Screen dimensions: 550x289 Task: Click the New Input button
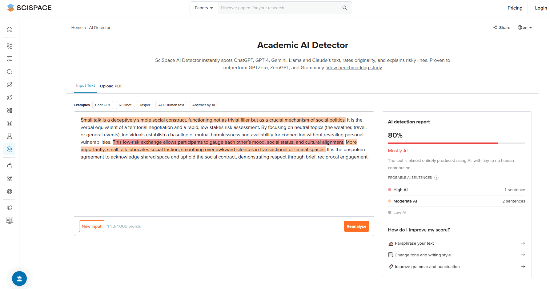[92, 226]
